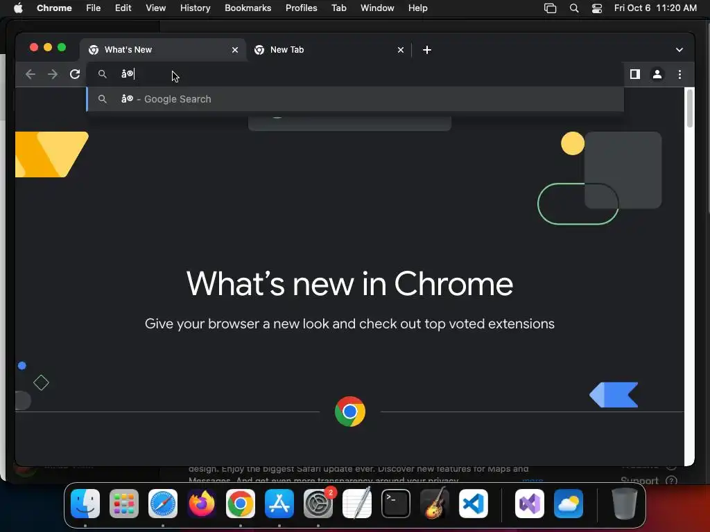Open Spotlight search in menu bar
This screenshot has height=532, width=710.
point(574,8)
